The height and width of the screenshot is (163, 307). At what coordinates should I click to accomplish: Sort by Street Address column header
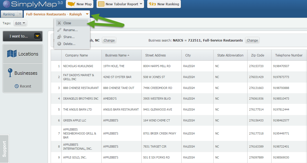click(162, 55)
